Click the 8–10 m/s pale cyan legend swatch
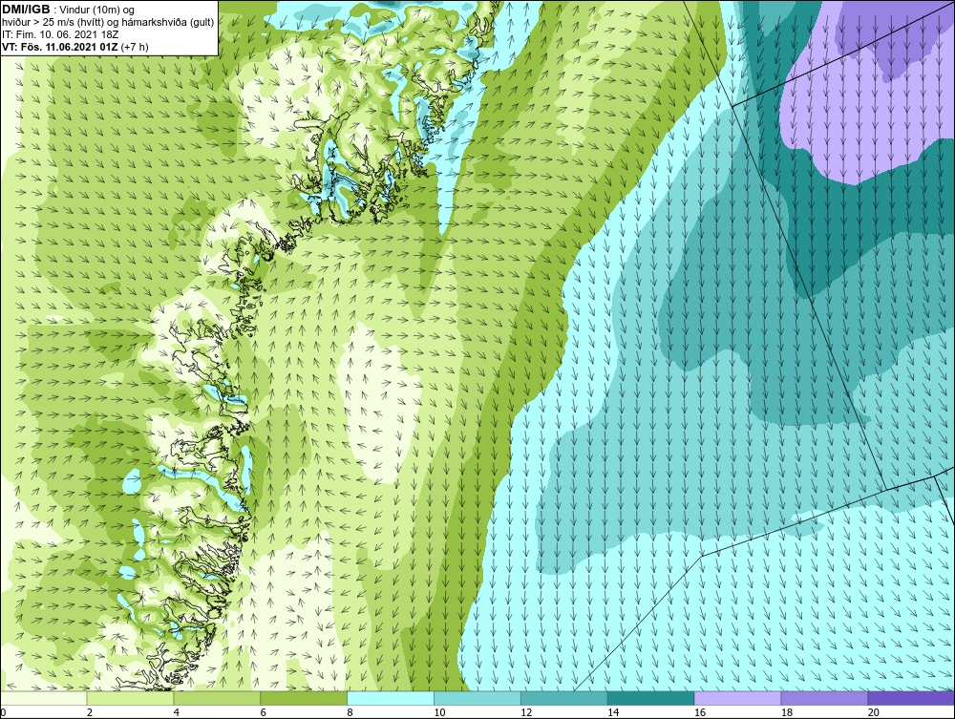 pos(391,698)
